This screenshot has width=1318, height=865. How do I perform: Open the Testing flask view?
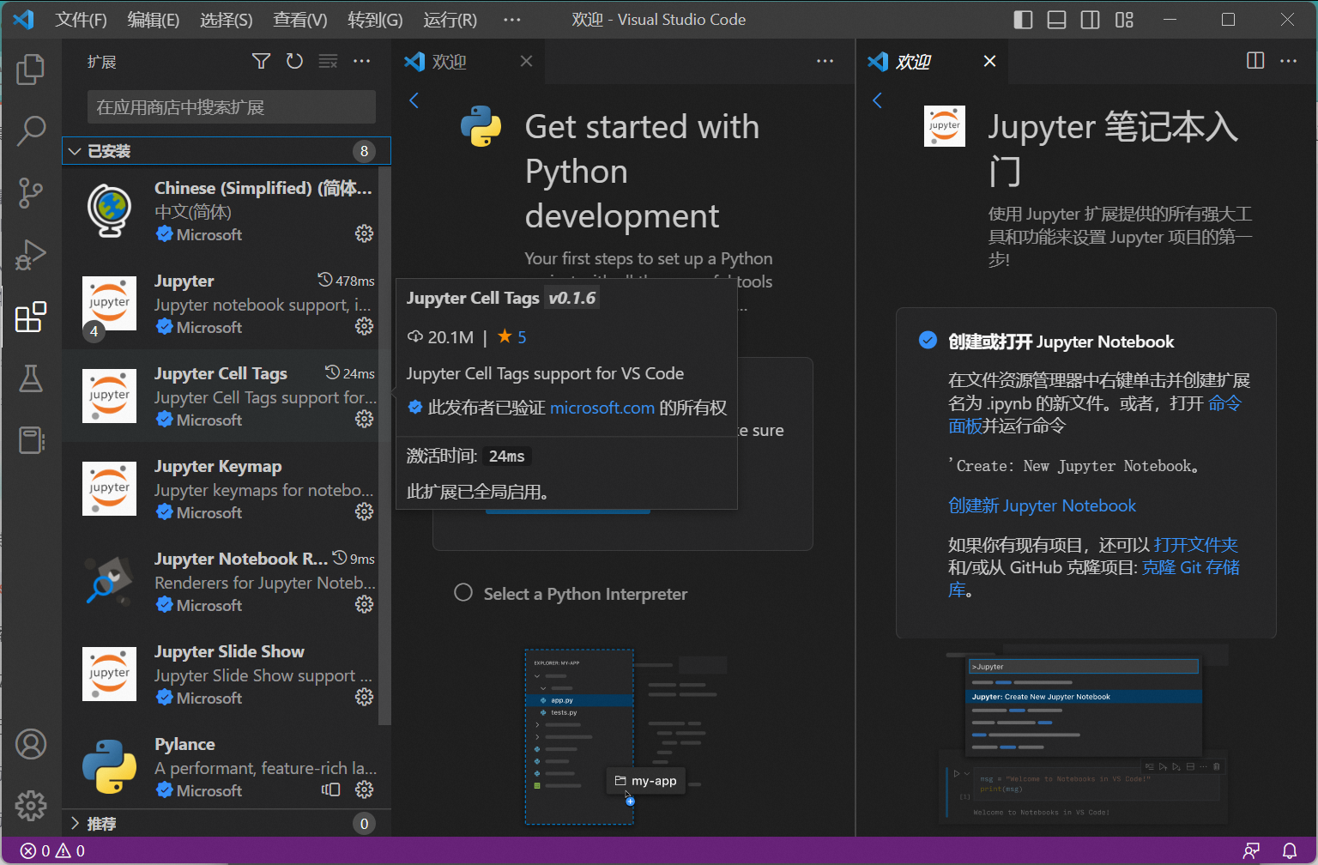(x=31, y=378)
